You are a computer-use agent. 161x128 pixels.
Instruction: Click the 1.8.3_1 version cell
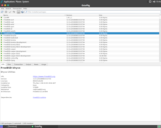click(69, 18)
